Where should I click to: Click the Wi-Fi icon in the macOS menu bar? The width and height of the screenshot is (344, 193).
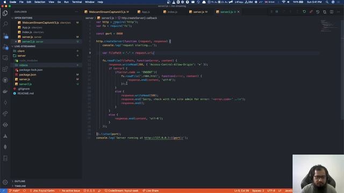pos(284,2)
